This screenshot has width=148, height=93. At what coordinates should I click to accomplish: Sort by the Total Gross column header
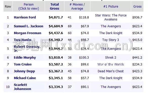tap(55, 6)
